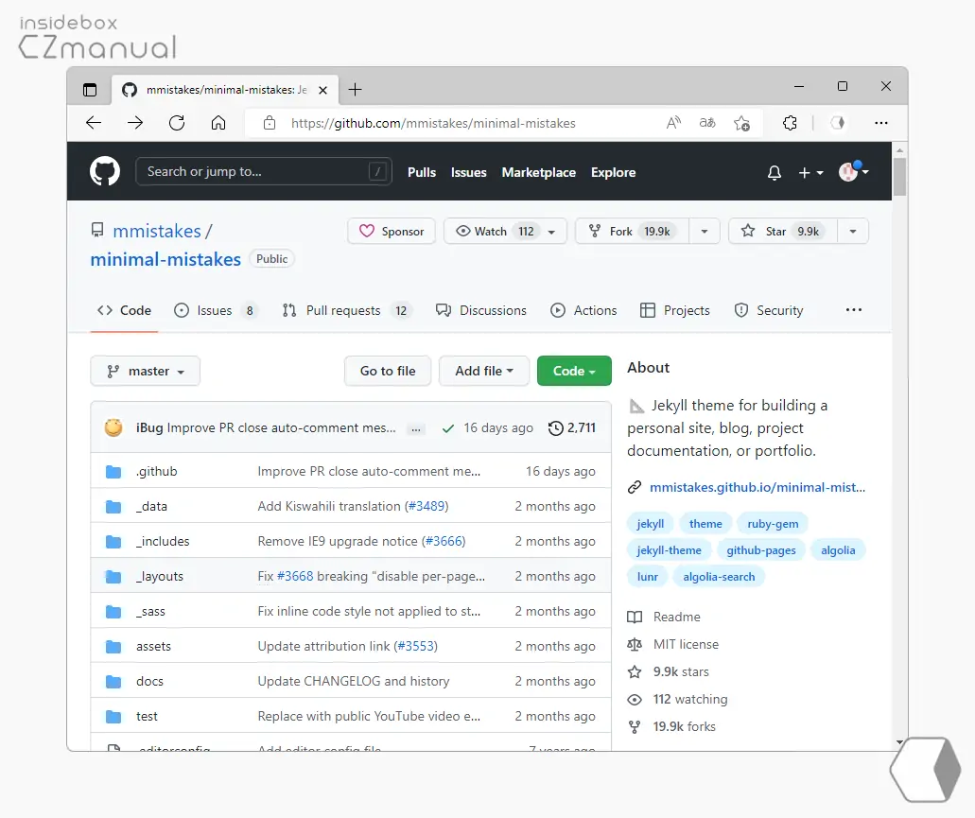Select the Code tab
The image size is (975, 818).
tap(124, 310)
